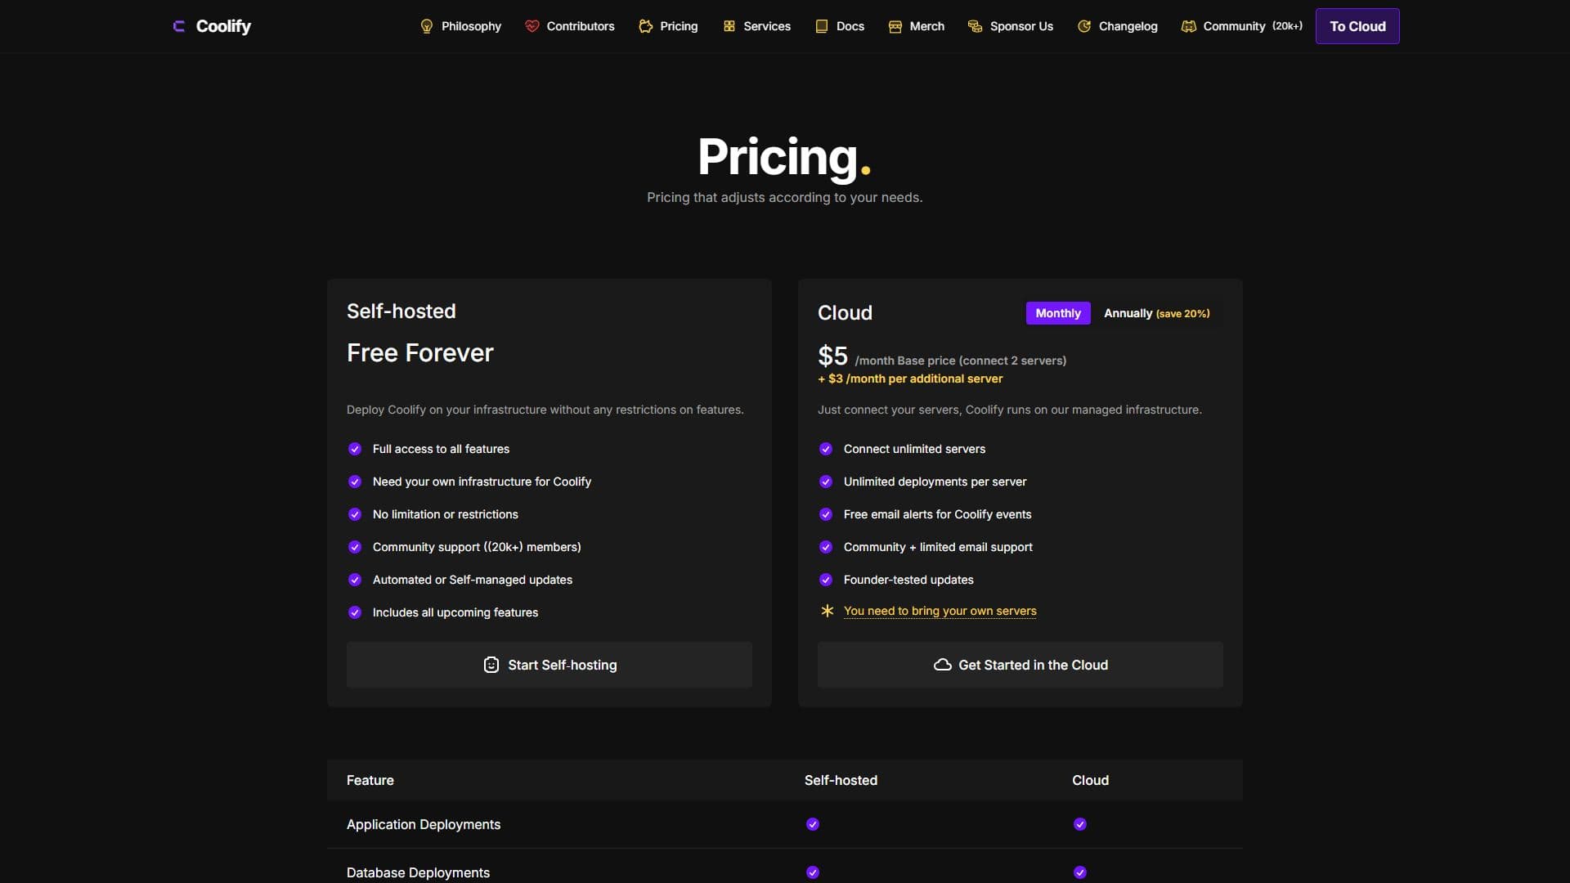The height and width of the screenshot is (883, 1570).
Task: Click the checkmark beside Connect unlimited servers
Action: point(826,449)
